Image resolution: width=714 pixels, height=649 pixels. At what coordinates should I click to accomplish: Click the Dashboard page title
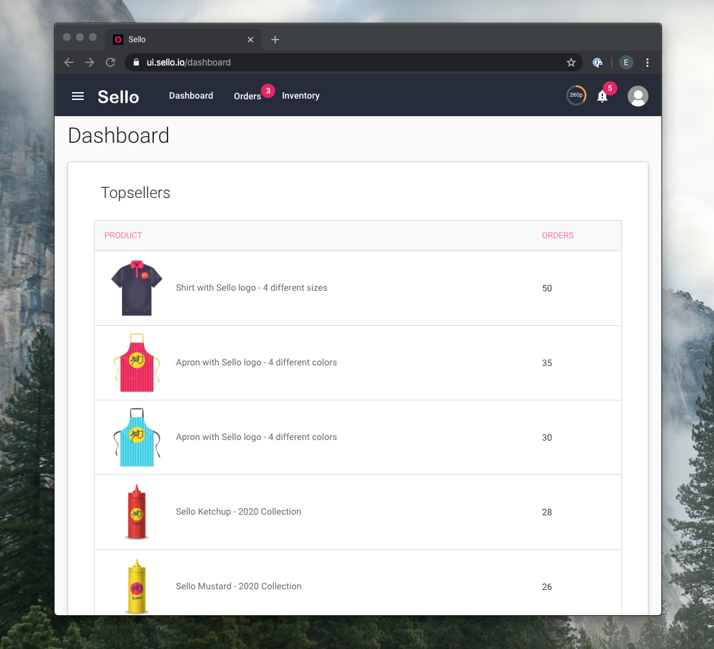tap(118, 136)
